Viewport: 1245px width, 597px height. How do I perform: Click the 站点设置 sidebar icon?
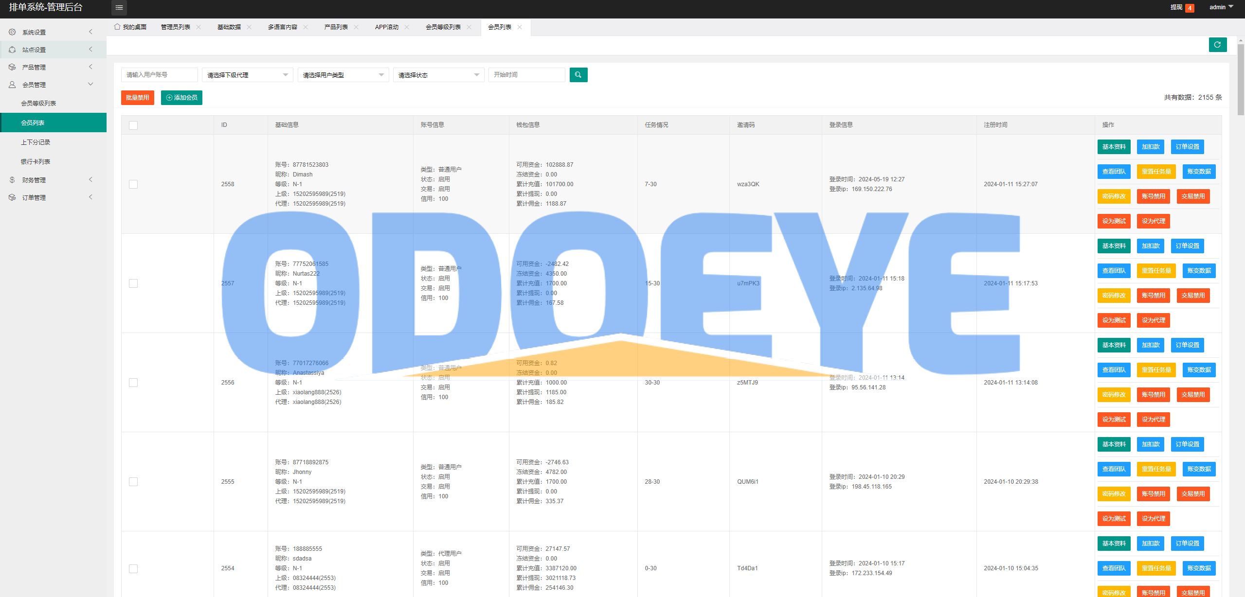click(x=12, y=50)
